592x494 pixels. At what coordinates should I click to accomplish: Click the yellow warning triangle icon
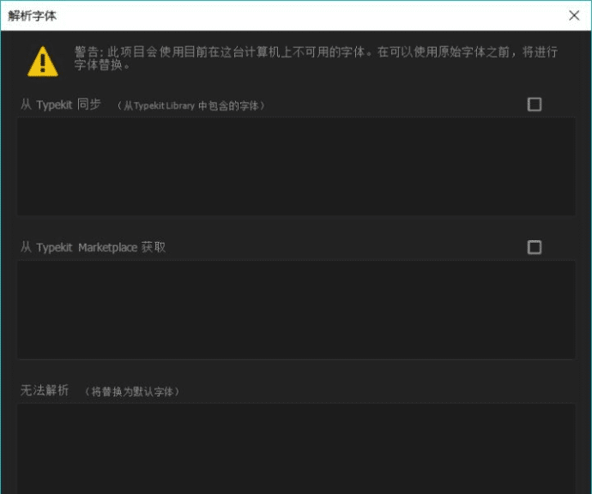tap(42, 60)
